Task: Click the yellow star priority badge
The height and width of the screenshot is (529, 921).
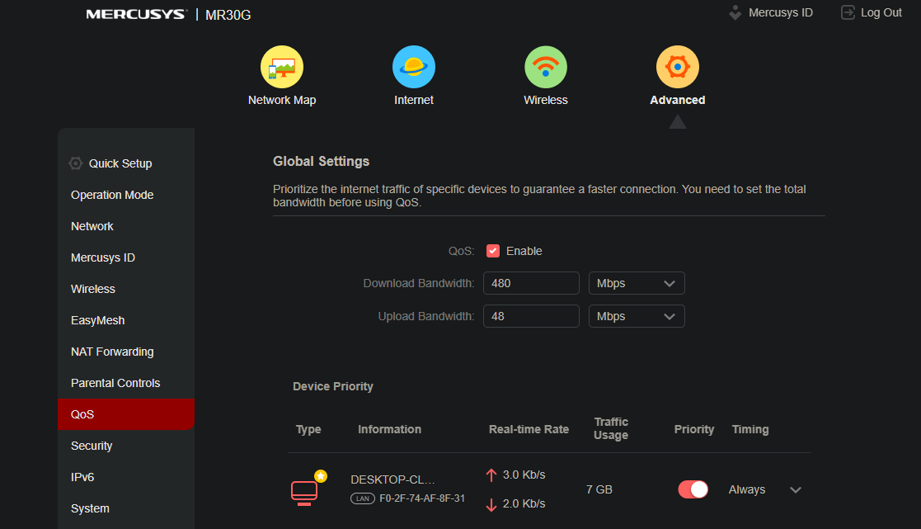Action: pos(321,476)
